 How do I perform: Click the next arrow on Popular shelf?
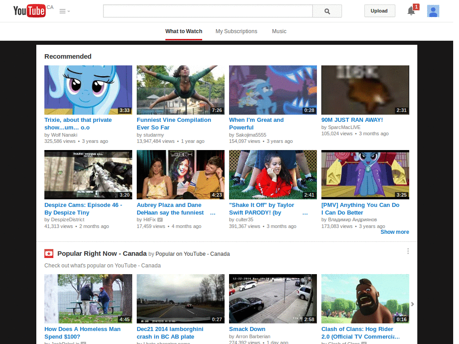(x=412, y=304)
